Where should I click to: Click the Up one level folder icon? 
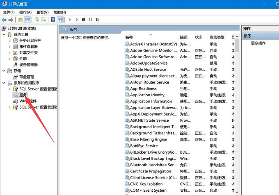tap(21, 20)
